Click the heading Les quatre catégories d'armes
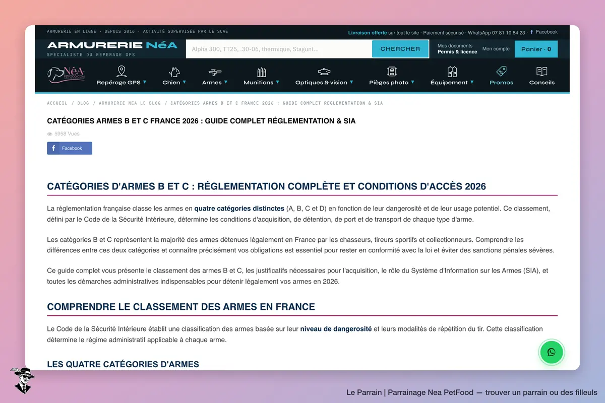Viewport: 605px width, 403px height. coord(123,364)
